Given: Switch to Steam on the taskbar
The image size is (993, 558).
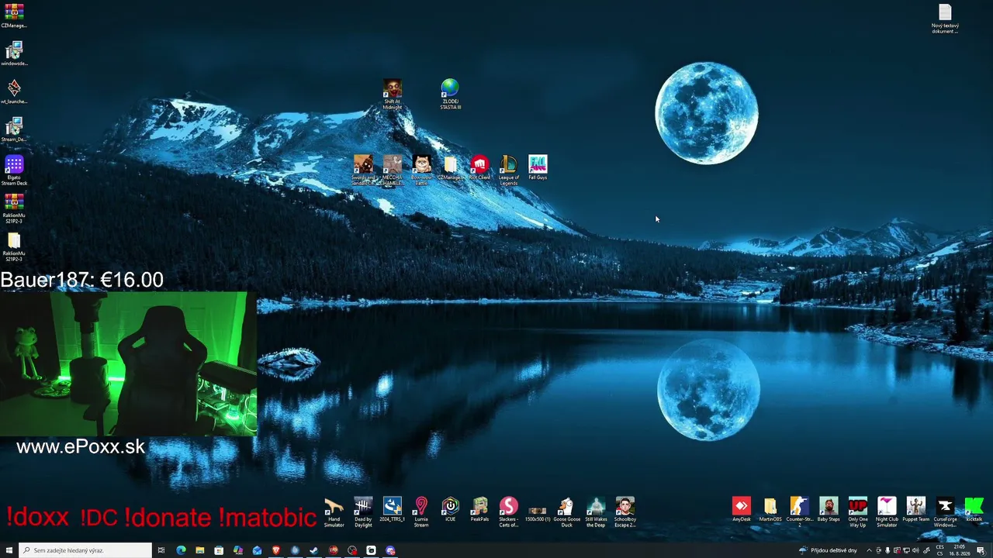Looking at the screenshot, I should 314,550.
